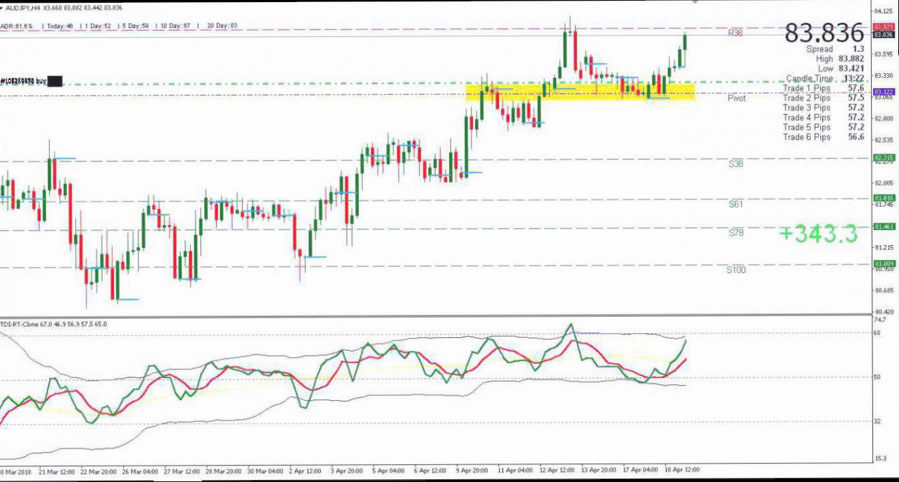Select the black 83.836 current price tag
The width and height of the screenshot is (899, 482).
point(883,34)
